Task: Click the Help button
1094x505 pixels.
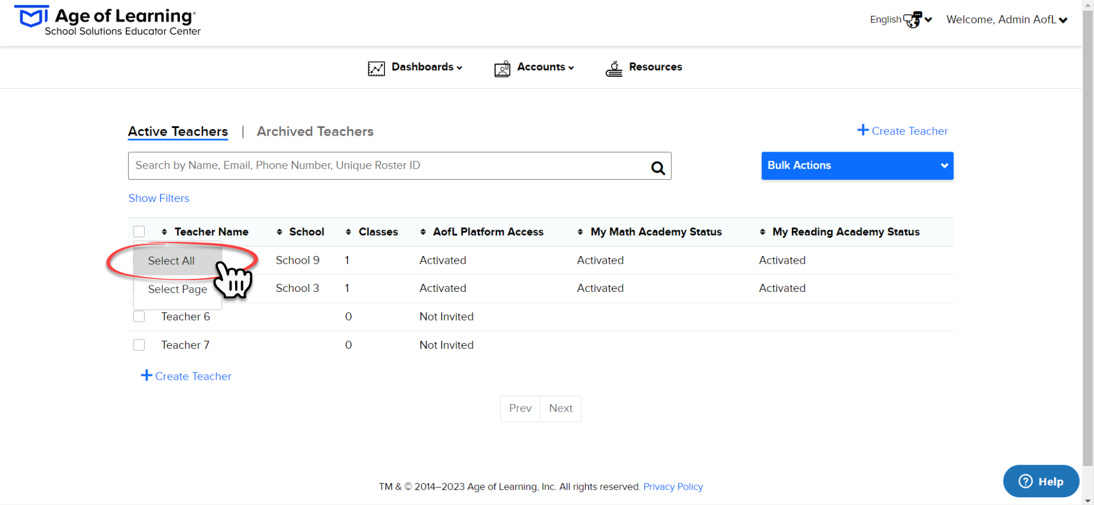Action: (x=1041, y=482)
